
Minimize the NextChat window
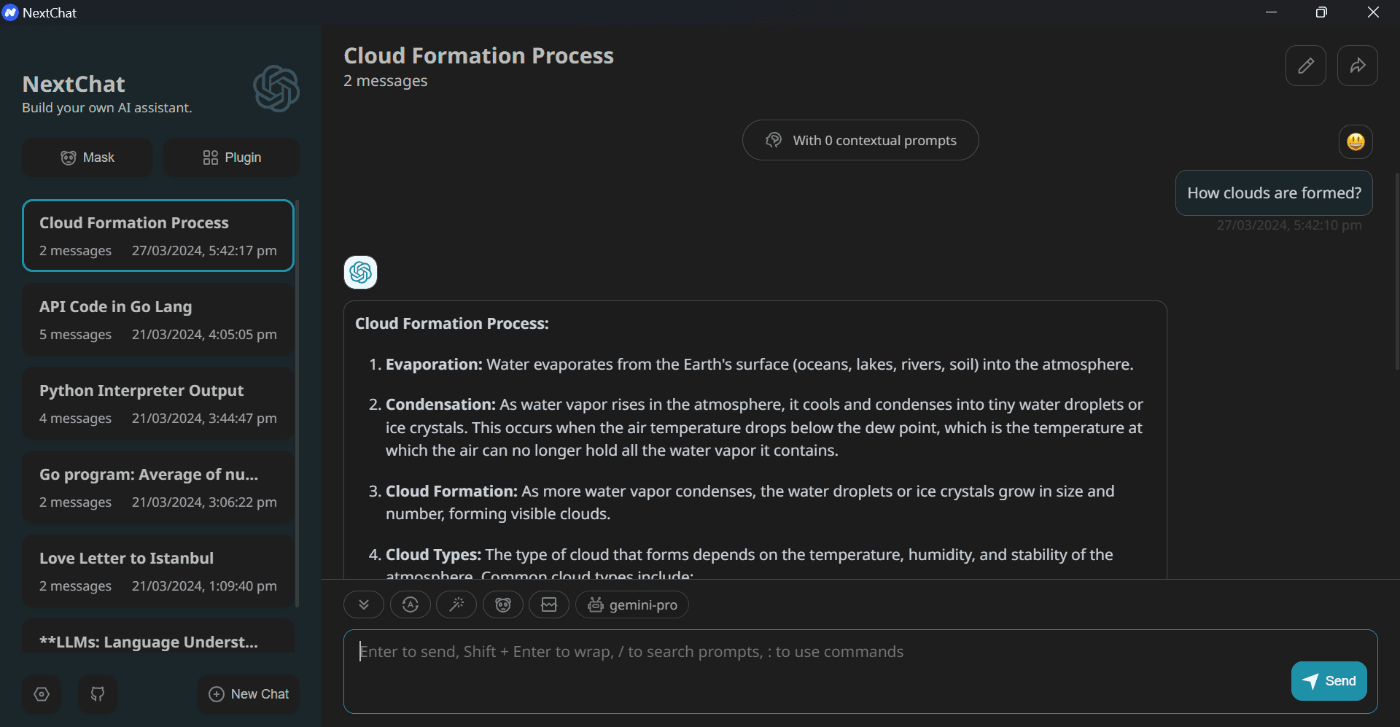click(1271, 12)
